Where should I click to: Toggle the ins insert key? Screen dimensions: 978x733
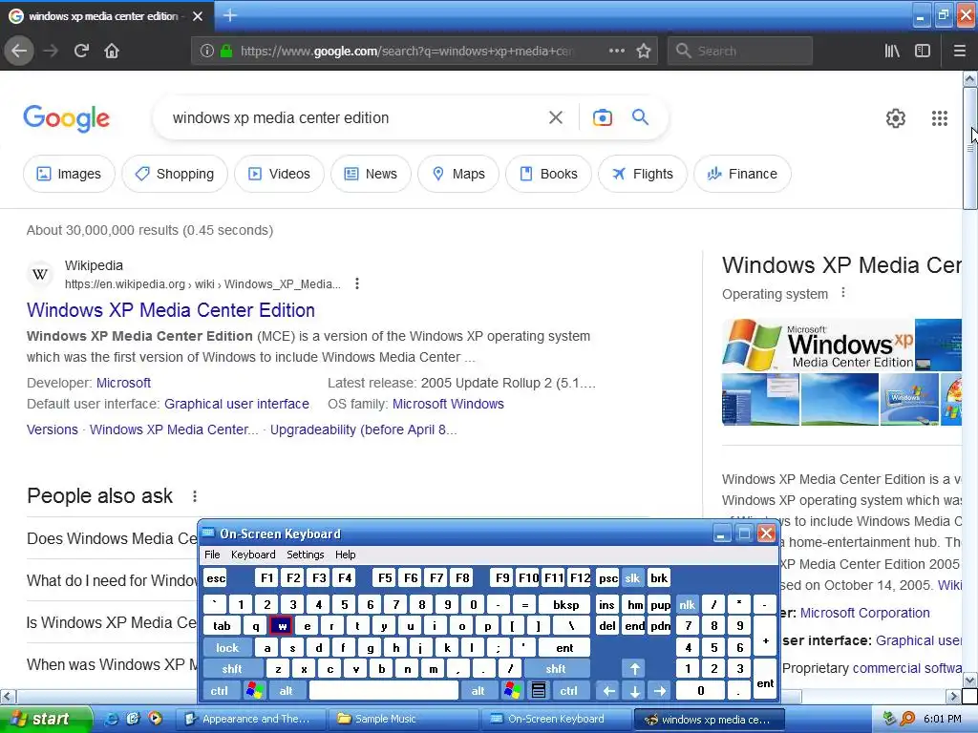[x=606, y=604]
